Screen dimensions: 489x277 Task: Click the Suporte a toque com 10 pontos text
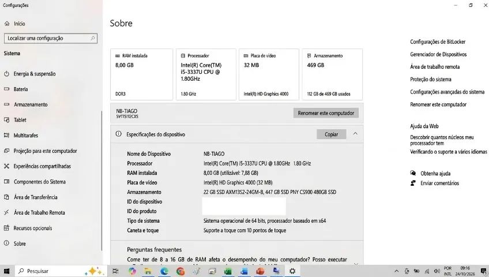pos(245,230)
